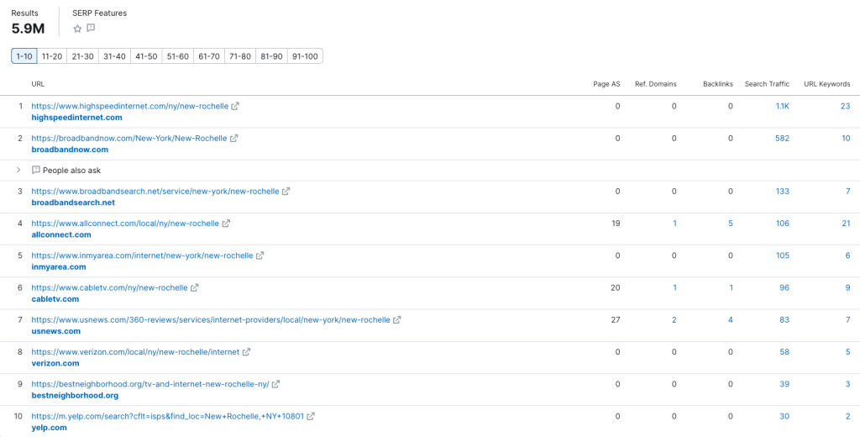Click Backlinks value 5 for allconnect.com
Image resolution: width=860 pixels, height=437 pixels.
(731, 224)
